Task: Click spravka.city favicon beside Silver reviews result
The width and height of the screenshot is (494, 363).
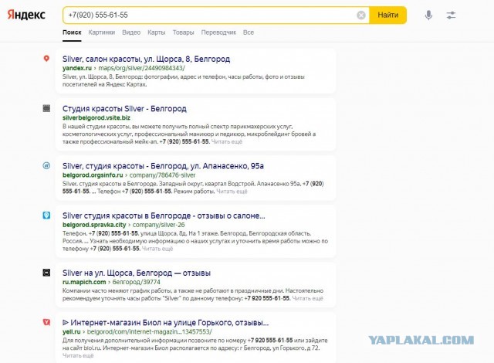Action: tap(46, 215)
